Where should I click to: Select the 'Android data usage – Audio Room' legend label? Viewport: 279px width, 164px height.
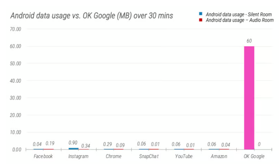click(239, 20)
